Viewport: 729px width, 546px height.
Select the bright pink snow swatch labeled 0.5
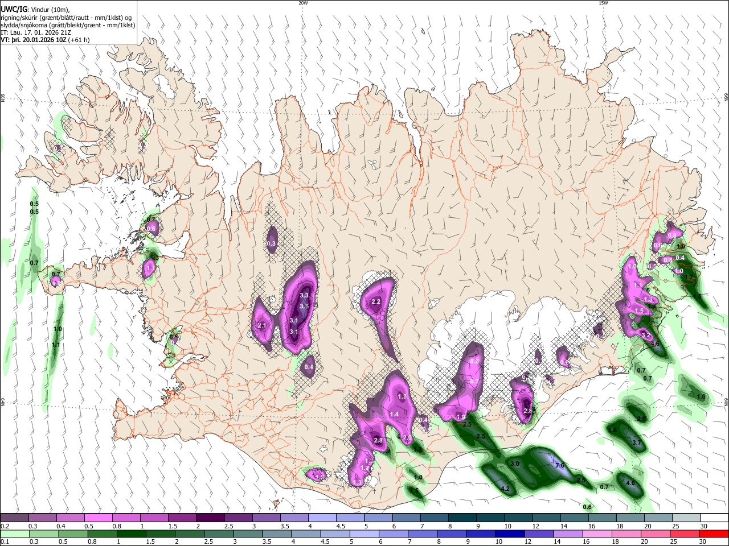coord(98,518)
